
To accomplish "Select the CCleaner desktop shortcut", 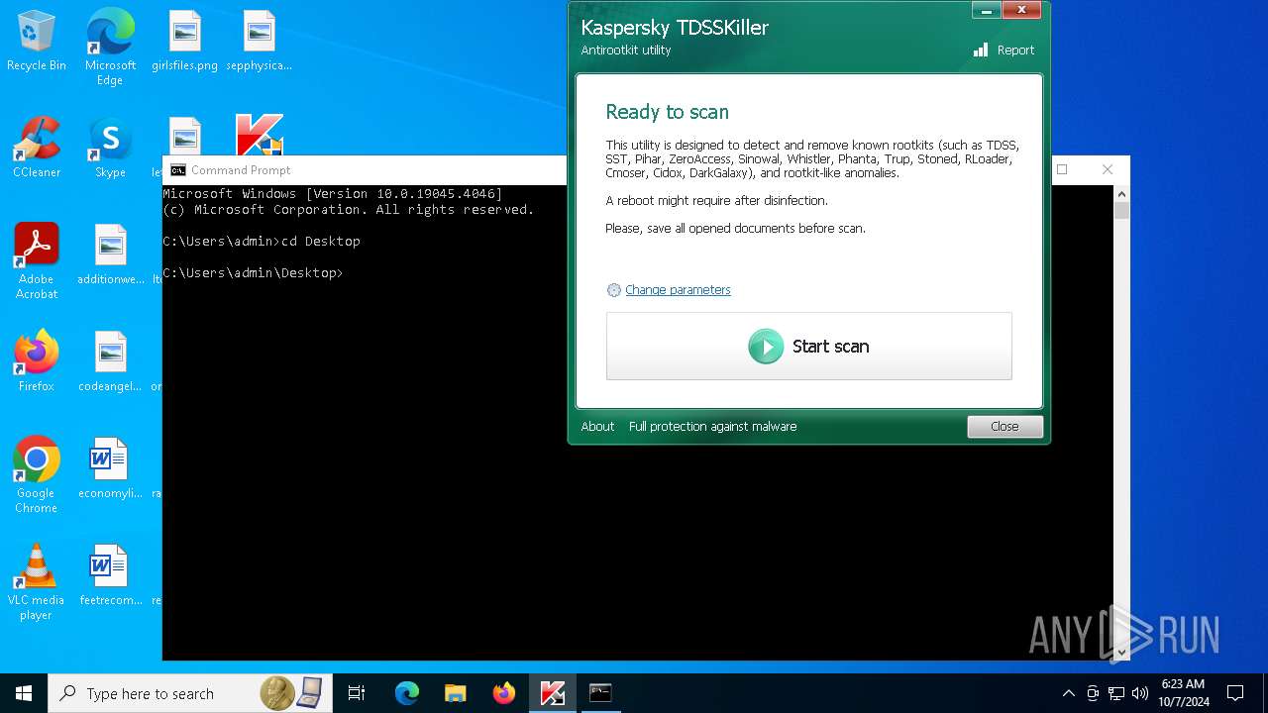I will coord(37,148).
